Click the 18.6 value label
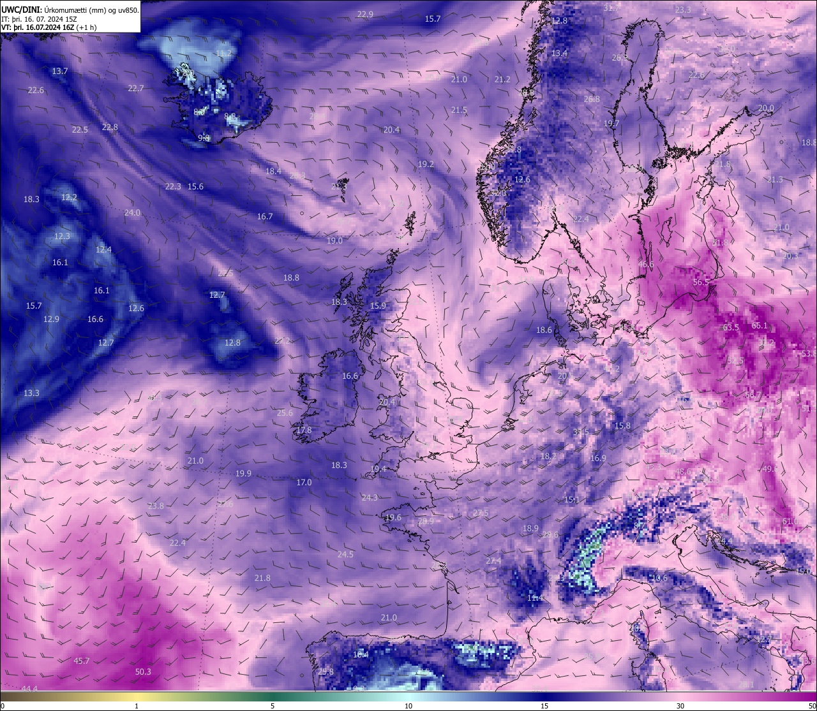This screenshot has width=817, height=711. [x=544, y=330]
